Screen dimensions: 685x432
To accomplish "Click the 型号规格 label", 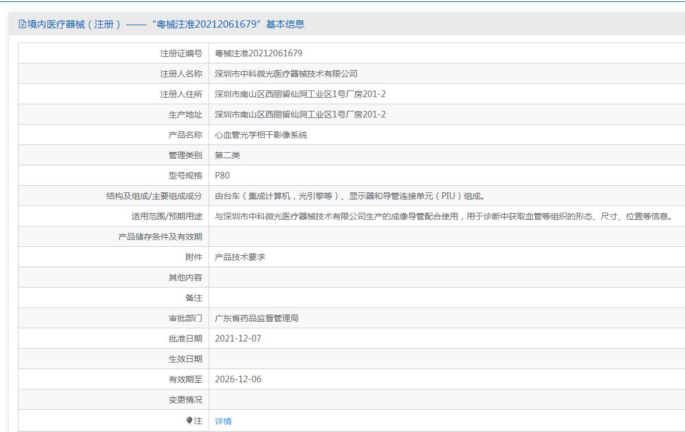I will pos(185,176).
